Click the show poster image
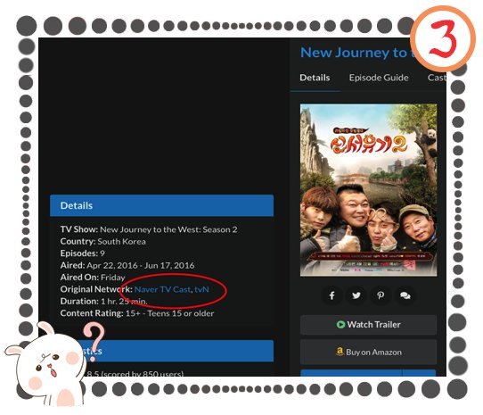Viewport: 483px width, 415px height. pyautogui.click(x=368, y=190)
